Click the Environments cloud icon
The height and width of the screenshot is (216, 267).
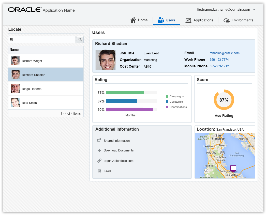227,20
